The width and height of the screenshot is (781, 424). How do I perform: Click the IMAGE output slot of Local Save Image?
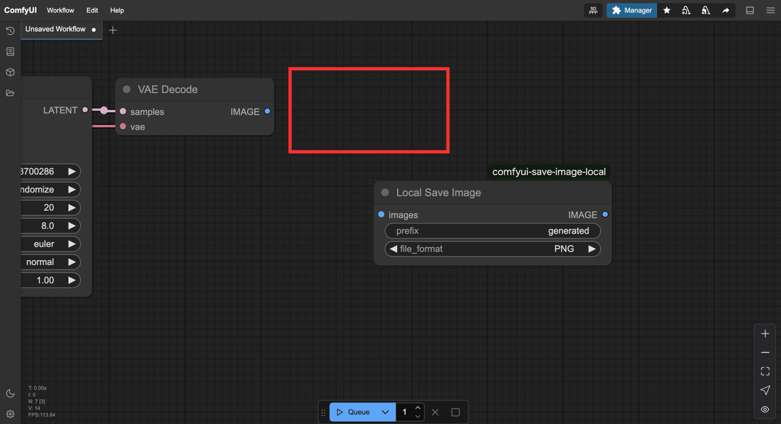point(605,215)
